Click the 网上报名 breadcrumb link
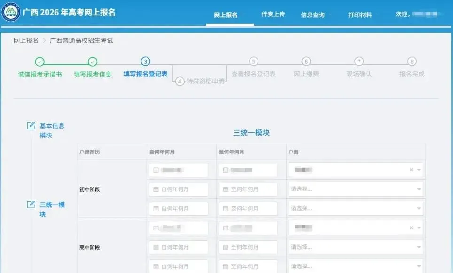 26,40
